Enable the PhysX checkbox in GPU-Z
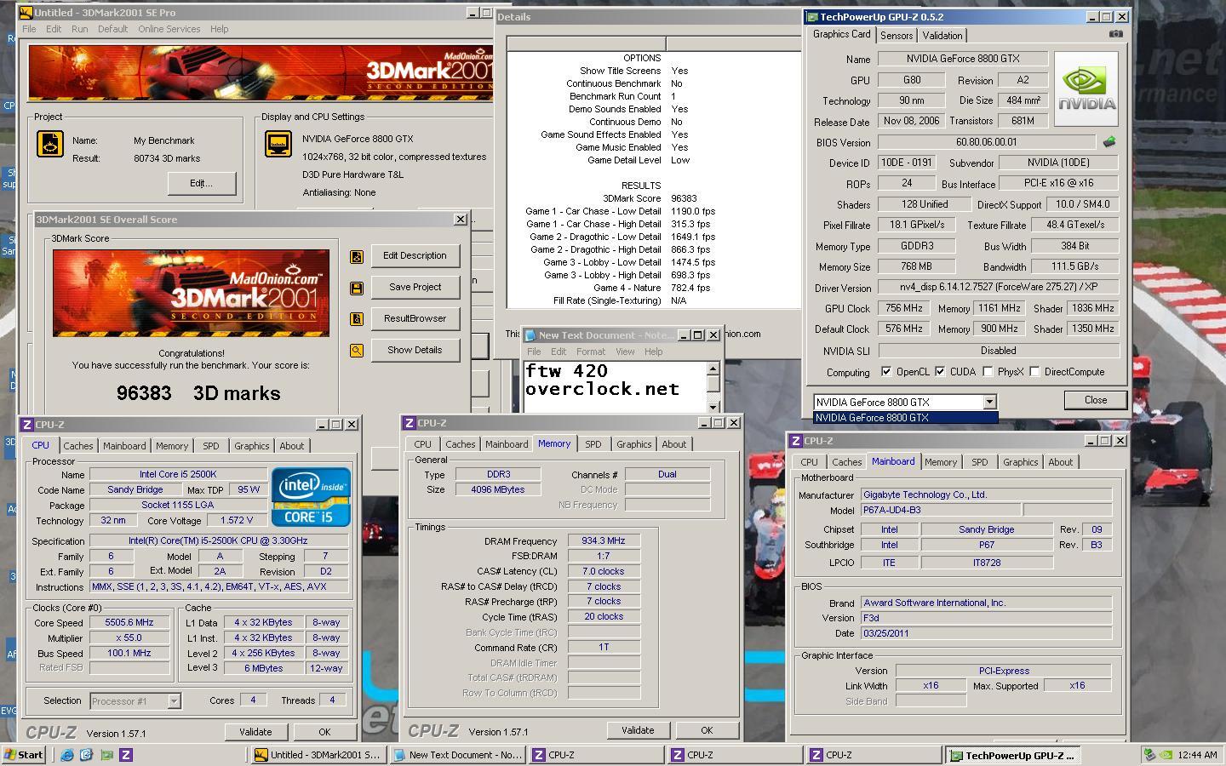This screenshot has height=766, width=1226. (x=988, y=372)
